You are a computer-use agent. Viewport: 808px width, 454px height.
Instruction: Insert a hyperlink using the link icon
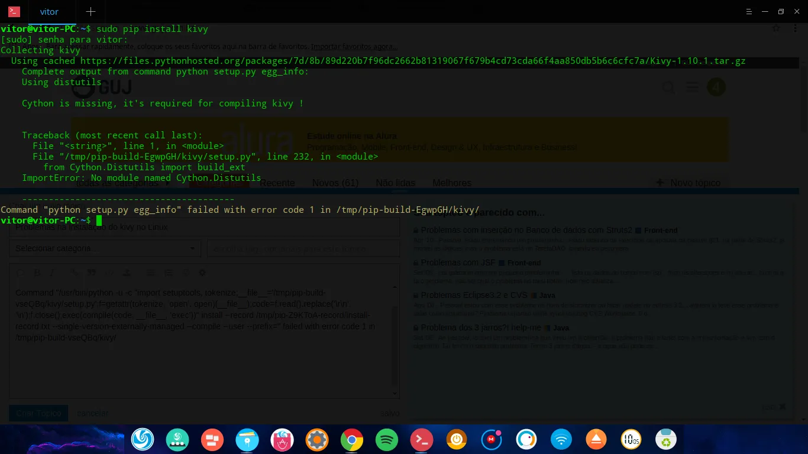(75, 273)
